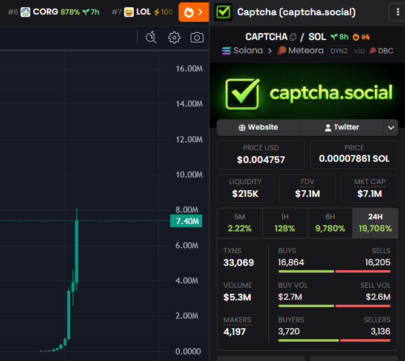Screen dimensions: 405x361
Task: Click the MKT CAP $7.1M box
Action: 370,188
